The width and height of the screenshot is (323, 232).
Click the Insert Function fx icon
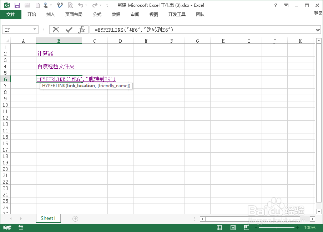coord(82,30)
